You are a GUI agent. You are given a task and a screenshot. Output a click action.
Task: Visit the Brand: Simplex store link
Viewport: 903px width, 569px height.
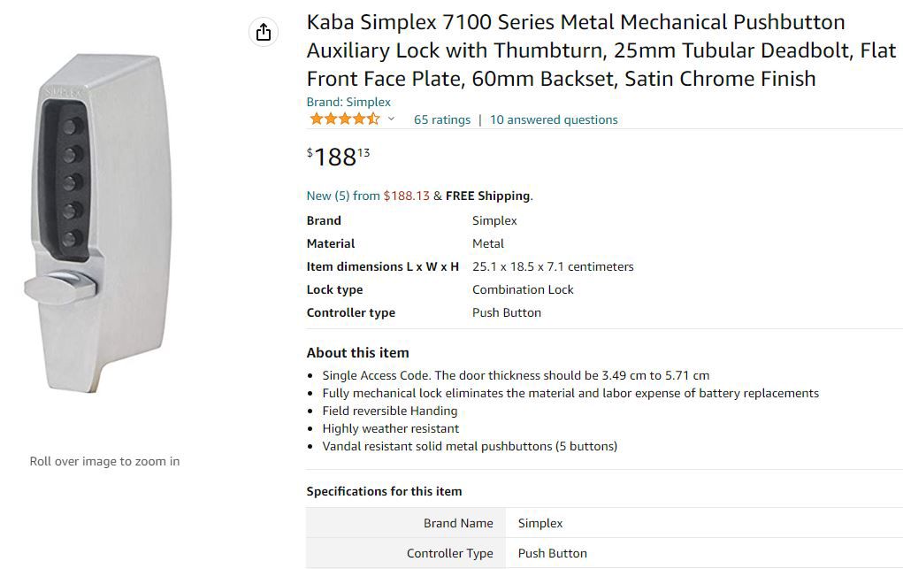point(348,102)
